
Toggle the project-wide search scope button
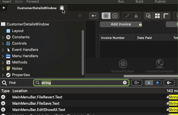[x=149, y=83]
